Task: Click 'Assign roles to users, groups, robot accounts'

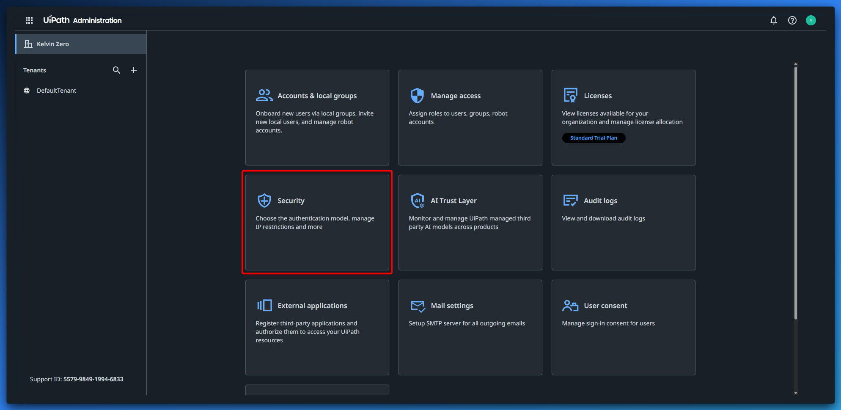Action: (x=458, y=118)
